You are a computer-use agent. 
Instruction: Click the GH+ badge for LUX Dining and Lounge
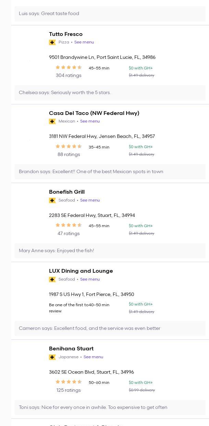(x=52, y=280)
